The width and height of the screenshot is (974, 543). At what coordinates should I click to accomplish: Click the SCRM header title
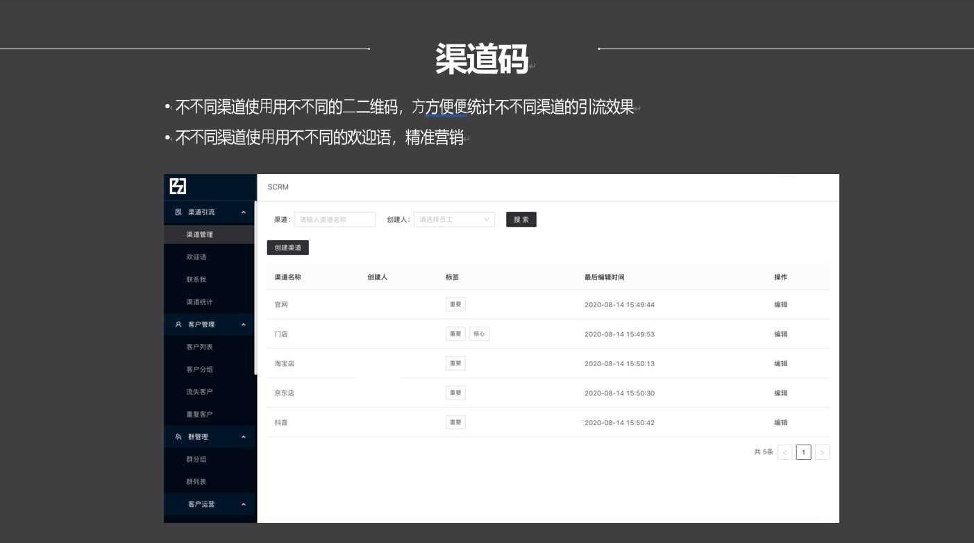(x=278, y=187)
